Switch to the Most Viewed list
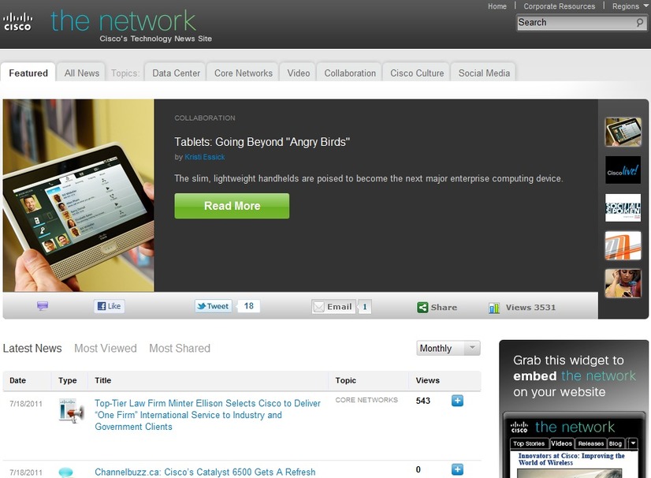This screenshot has width=651, height=478. (x=106, y=349)
